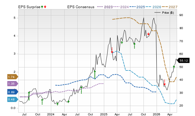Click the 70 label on the price axis
This screenshot has width=195, height=116.
pos(181,41)
